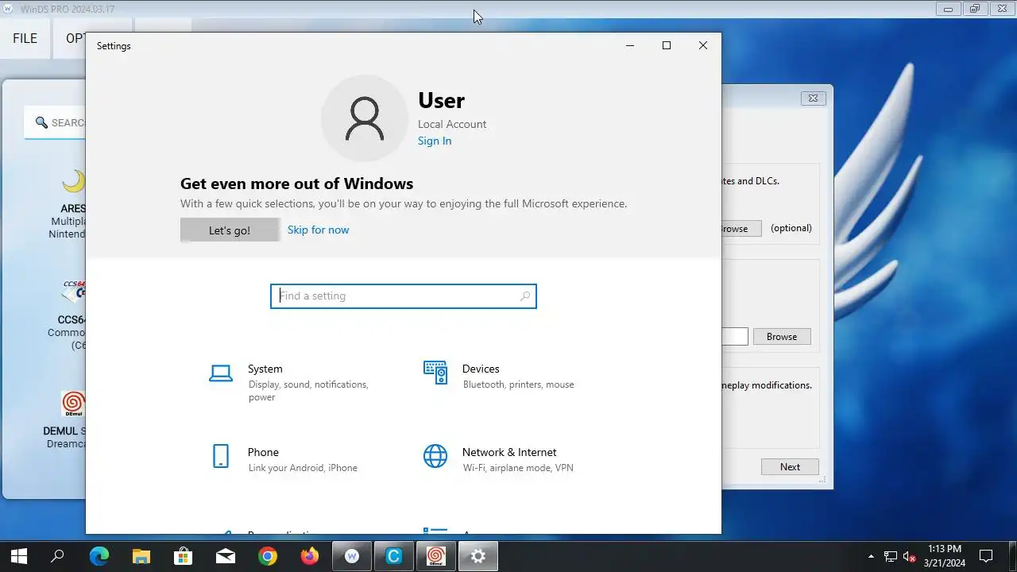Open File Explorer from the taskbar
This screenshot has width=1017, height=572.
[x=141, y=556]
